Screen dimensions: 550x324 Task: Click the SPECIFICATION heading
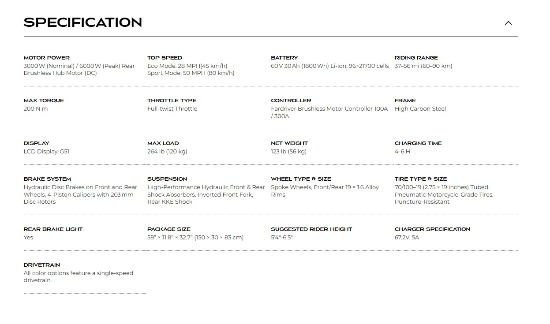pos(83,22)
